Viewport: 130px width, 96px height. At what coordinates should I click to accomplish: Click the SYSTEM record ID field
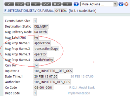pyautogui.click(x=61, y=11)
